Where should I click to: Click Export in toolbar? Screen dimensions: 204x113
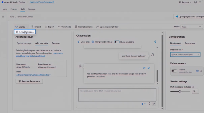pos(49,27)
